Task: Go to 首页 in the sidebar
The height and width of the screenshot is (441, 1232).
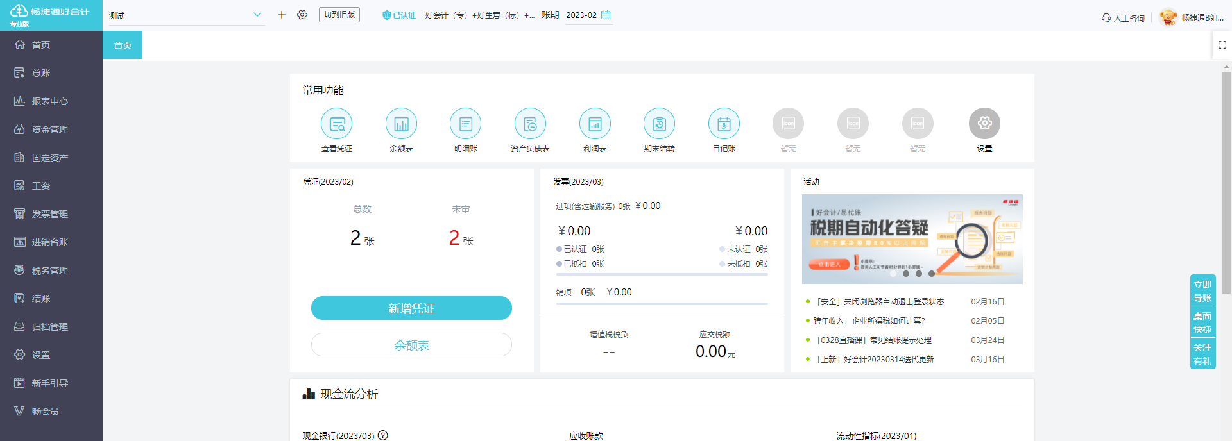Action: [51, 45]
